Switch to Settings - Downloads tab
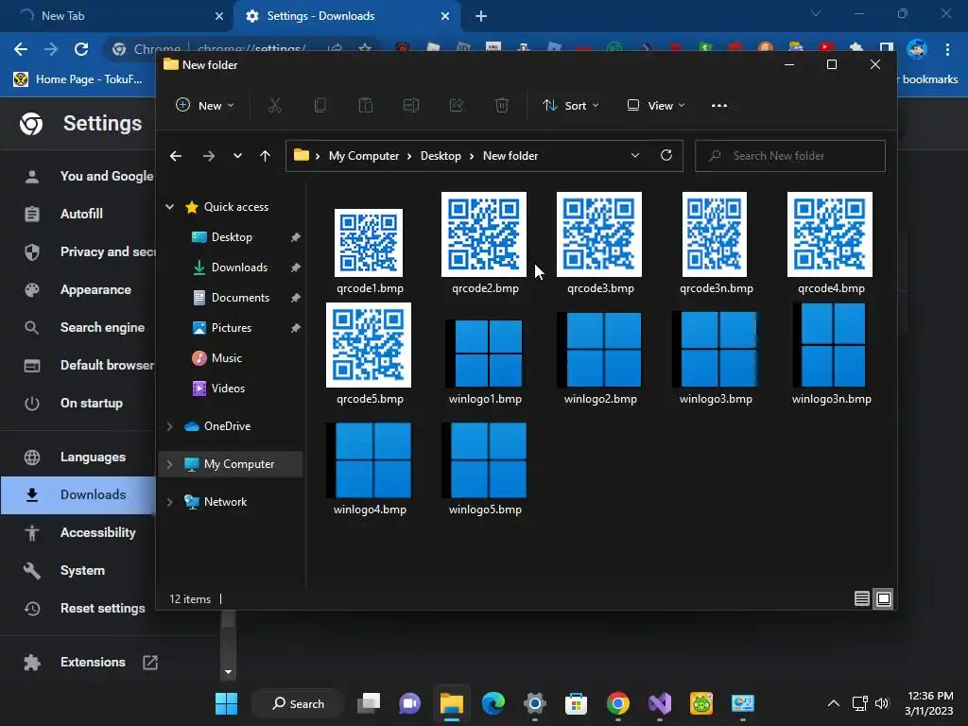Viewport: 968px width, 726px height. pos(347,16)
